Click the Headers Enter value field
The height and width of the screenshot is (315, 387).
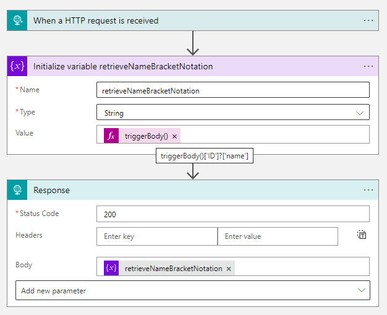278,236
